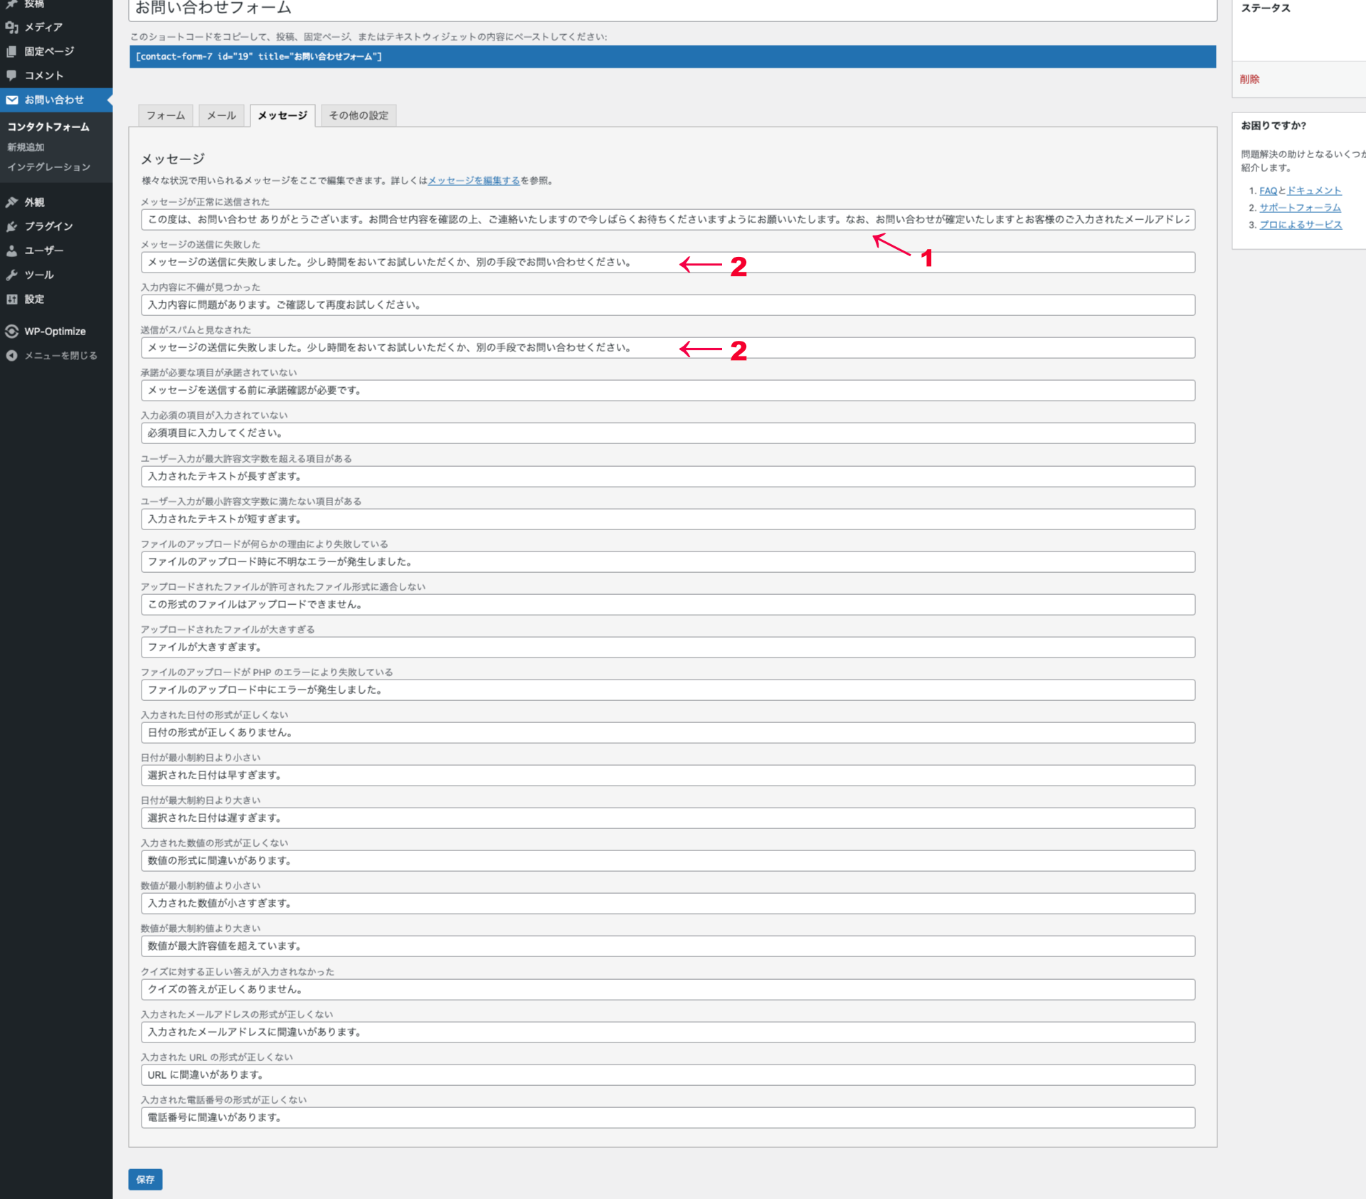Select インテグレーション submenu item
Viewport: 1366px width, 1199px height.
(x=49, y=167)
